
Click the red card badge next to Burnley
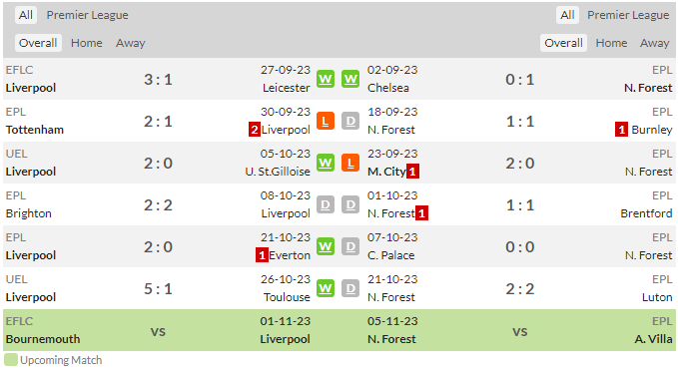(621, 130)
